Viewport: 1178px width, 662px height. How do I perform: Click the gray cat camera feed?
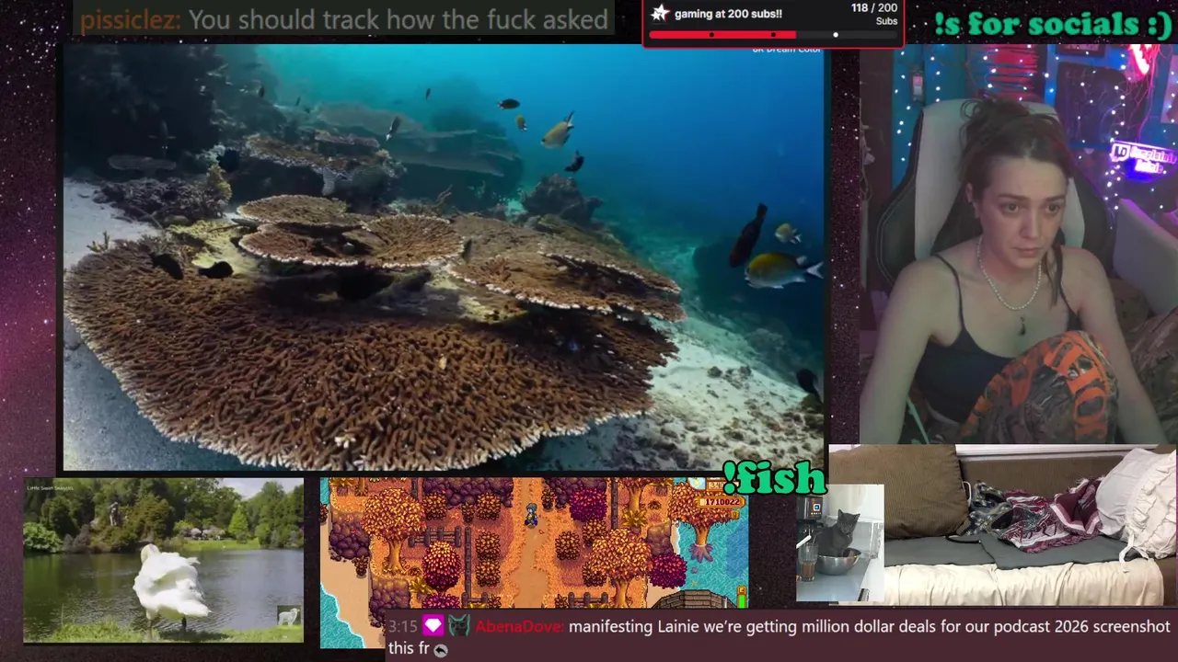pos(840,543)
